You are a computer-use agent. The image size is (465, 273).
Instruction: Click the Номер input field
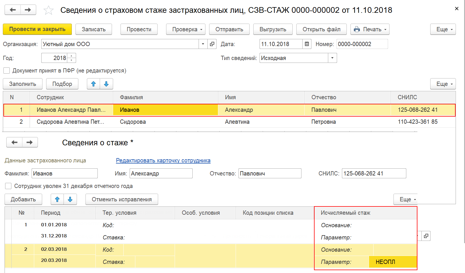pos(362,44)
